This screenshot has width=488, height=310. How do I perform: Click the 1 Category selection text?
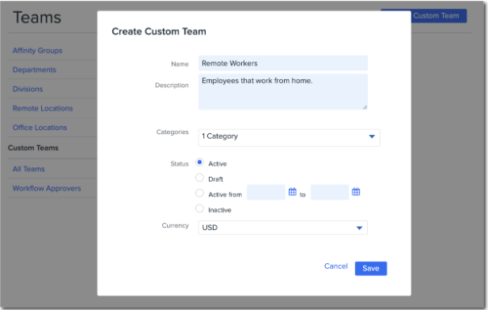(x=219, y=136)
